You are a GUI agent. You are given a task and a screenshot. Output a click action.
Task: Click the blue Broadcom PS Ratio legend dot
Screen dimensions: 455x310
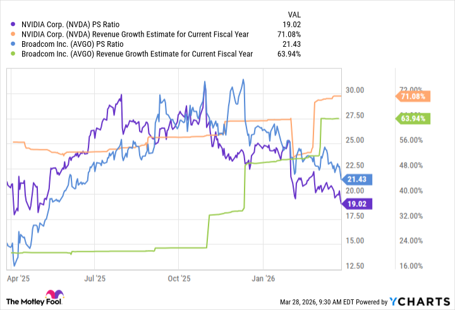(15, 44)
